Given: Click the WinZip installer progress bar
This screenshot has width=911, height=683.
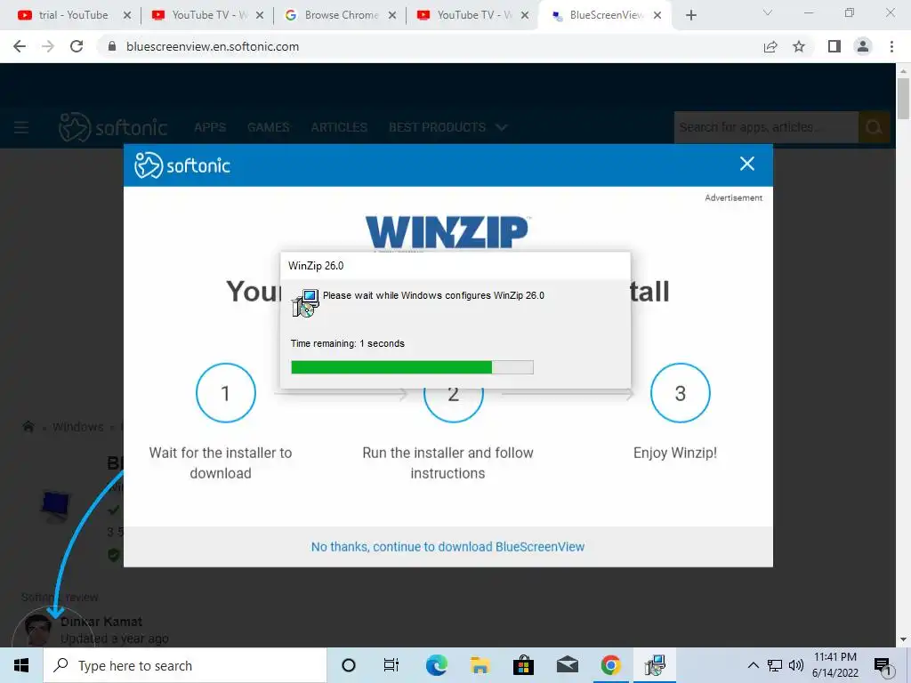Looking at the screenshot, I should point(412,367).
